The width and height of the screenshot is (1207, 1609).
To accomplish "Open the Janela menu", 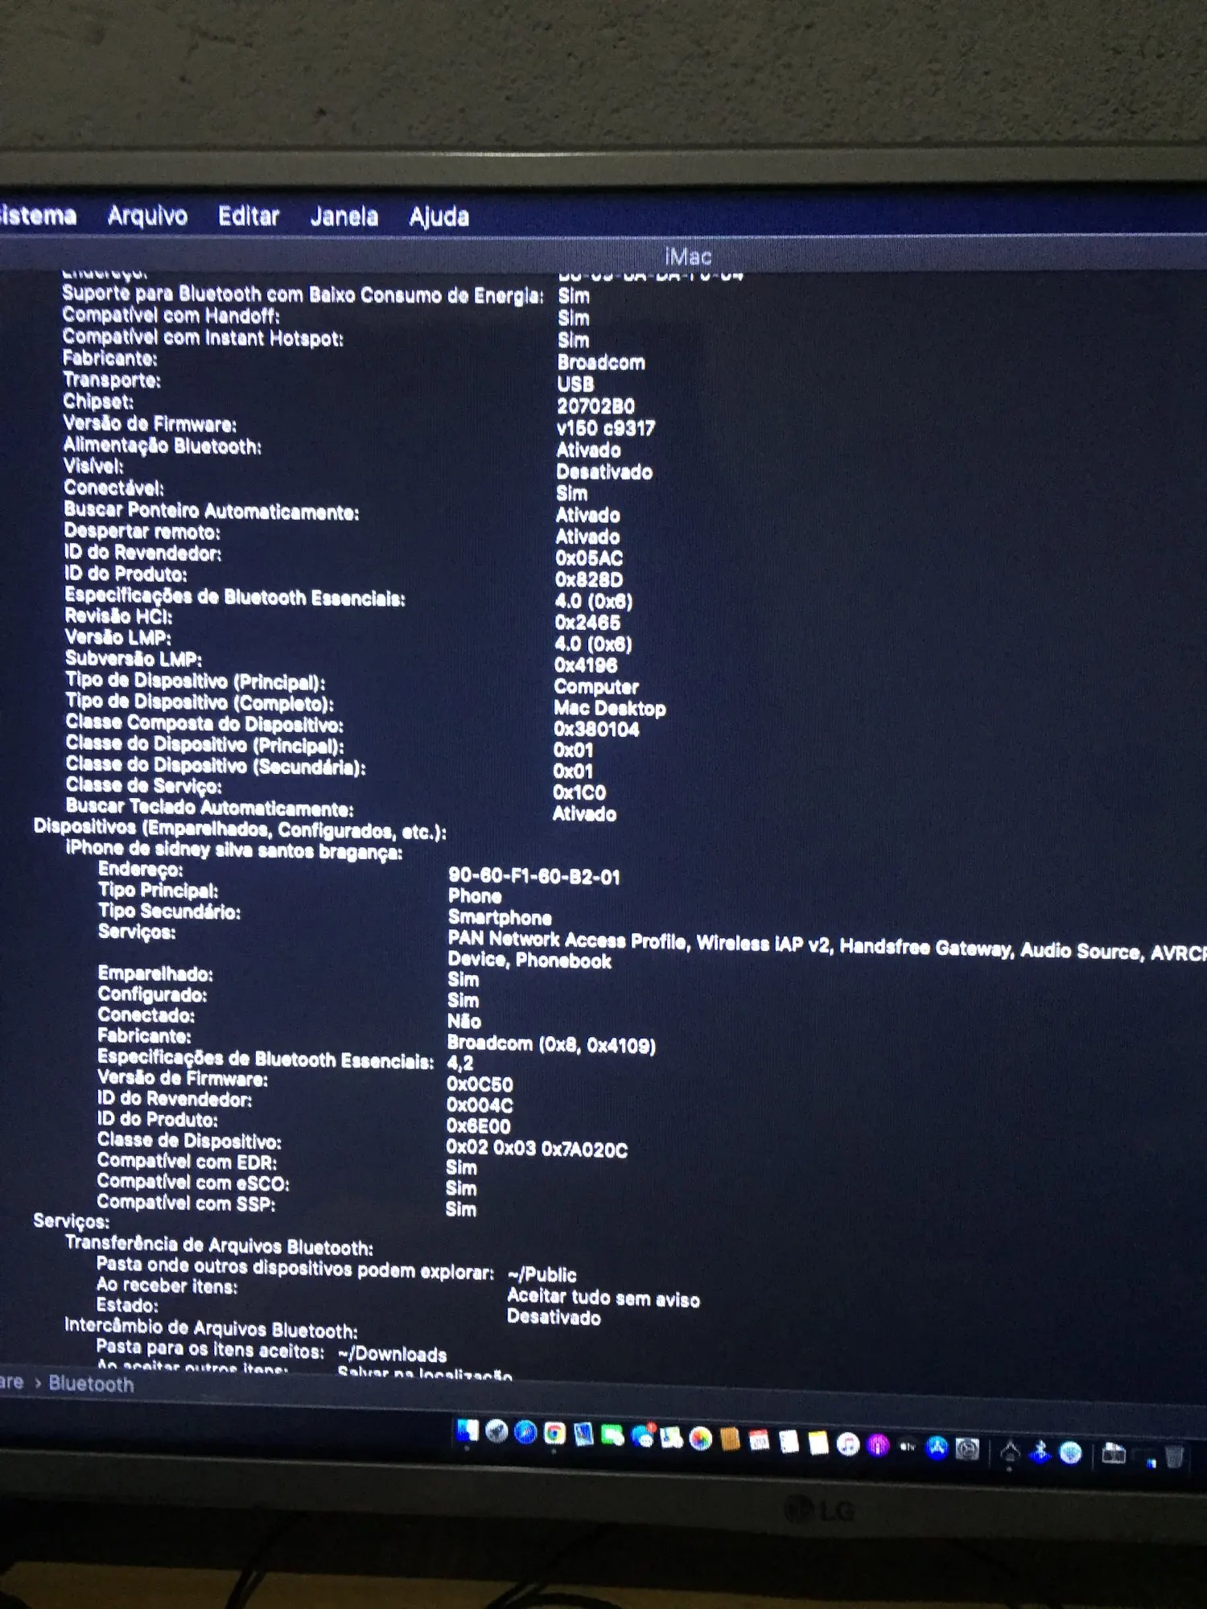I will [x=344, y=216].
